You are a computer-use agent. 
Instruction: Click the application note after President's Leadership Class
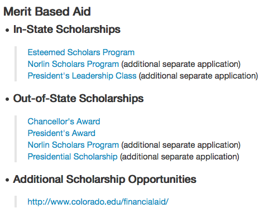tap(198, 76)
